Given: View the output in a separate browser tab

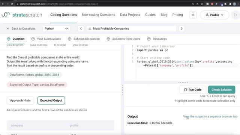Looking at the screenshot, I should [210, 117].
